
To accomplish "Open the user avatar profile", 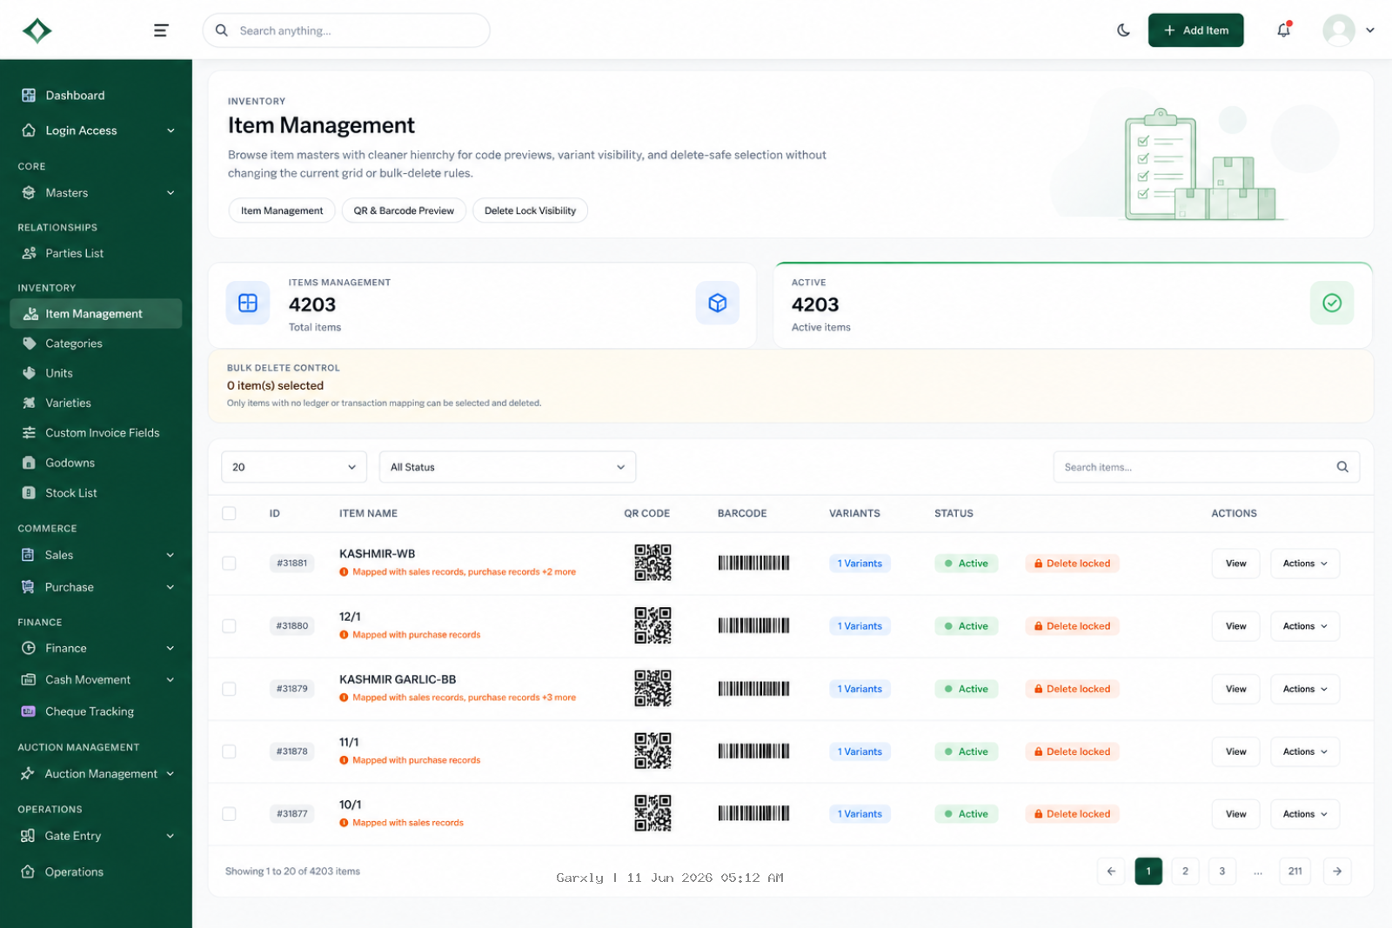I will click(x=1338, y=30).
